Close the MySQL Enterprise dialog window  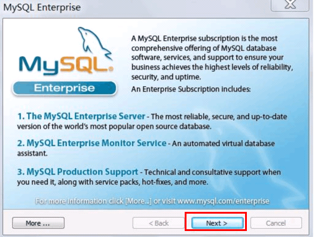click(290, 5)
